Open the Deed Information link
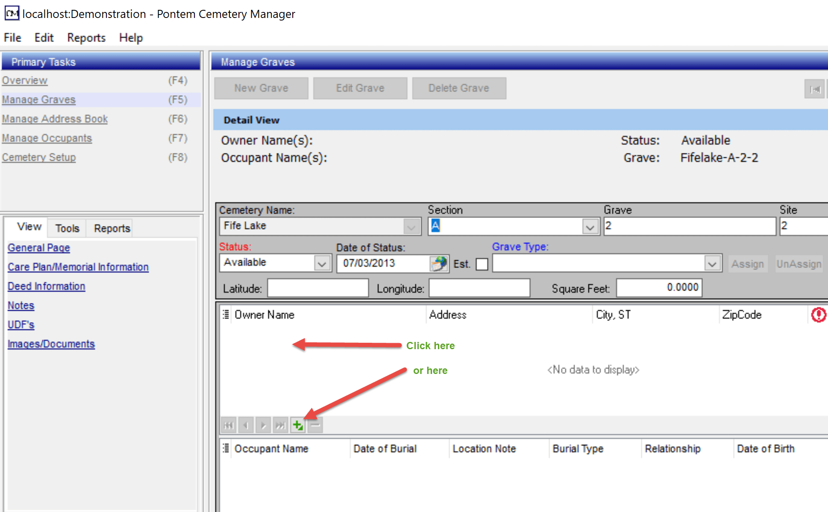This screenshot has width=828, height=512. tap(46, 286)
